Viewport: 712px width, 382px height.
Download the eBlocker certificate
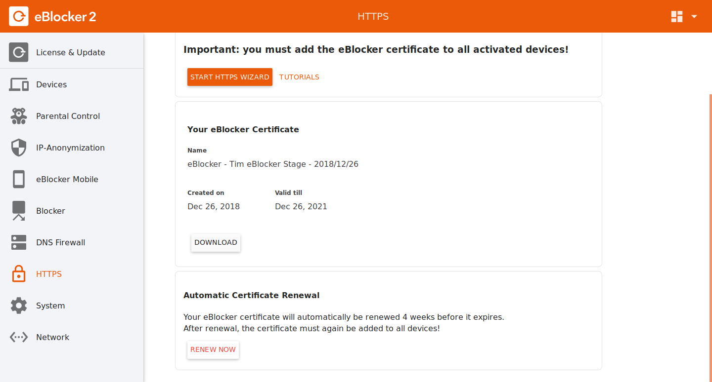point(216,243)
